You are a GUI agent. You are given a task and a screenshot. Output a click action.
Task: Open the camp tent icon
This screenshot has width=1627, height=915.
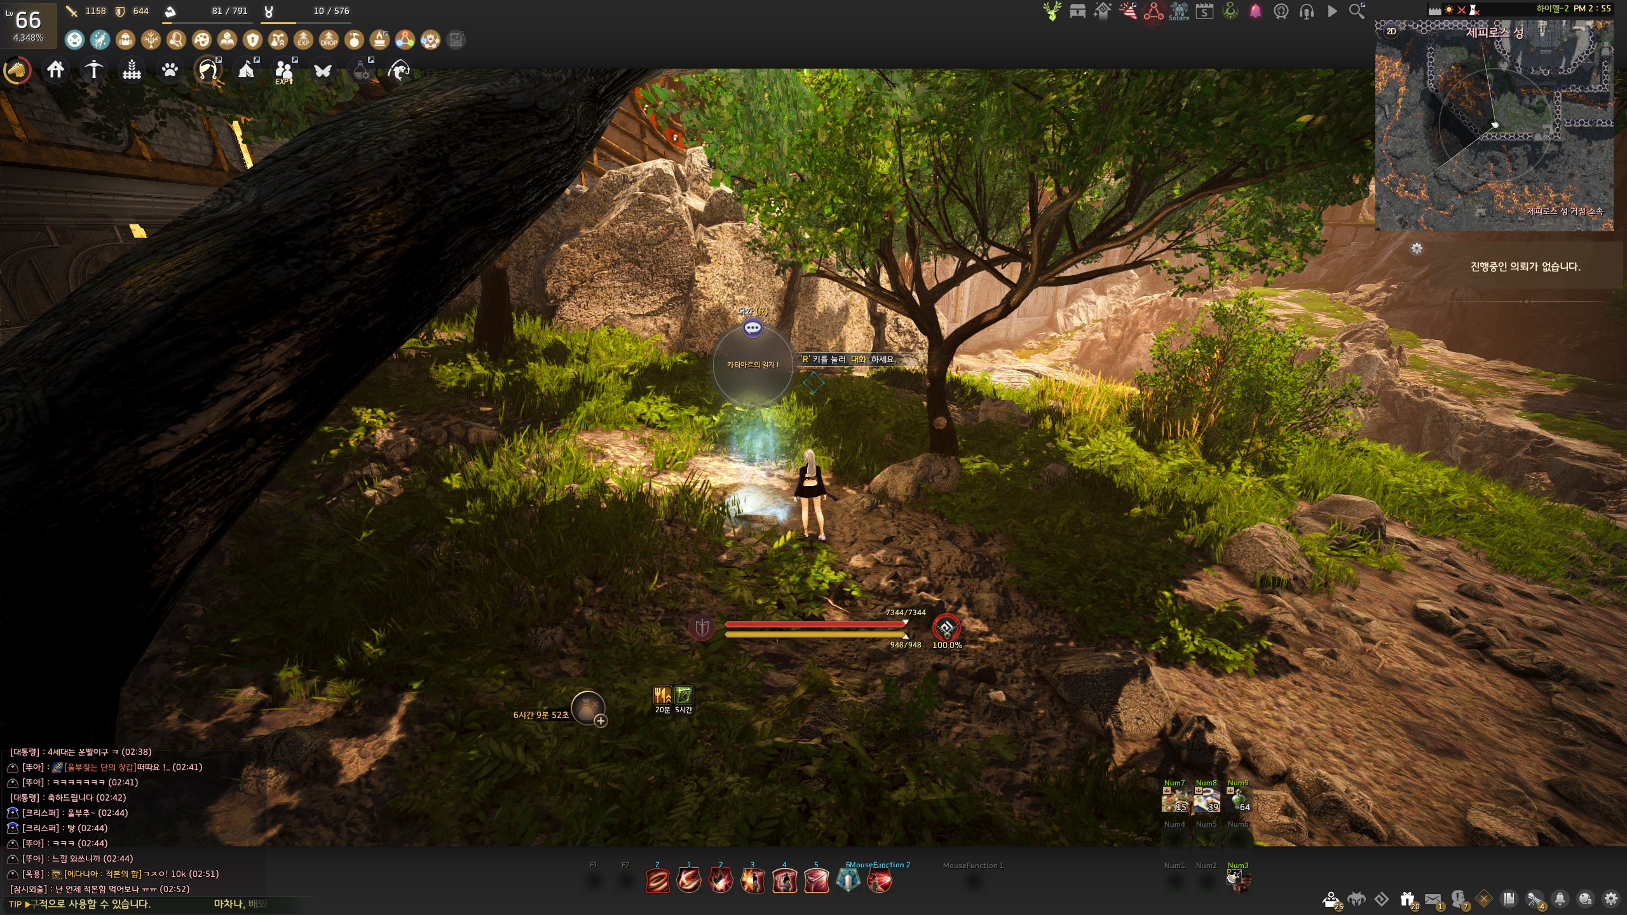click(247, 69)
